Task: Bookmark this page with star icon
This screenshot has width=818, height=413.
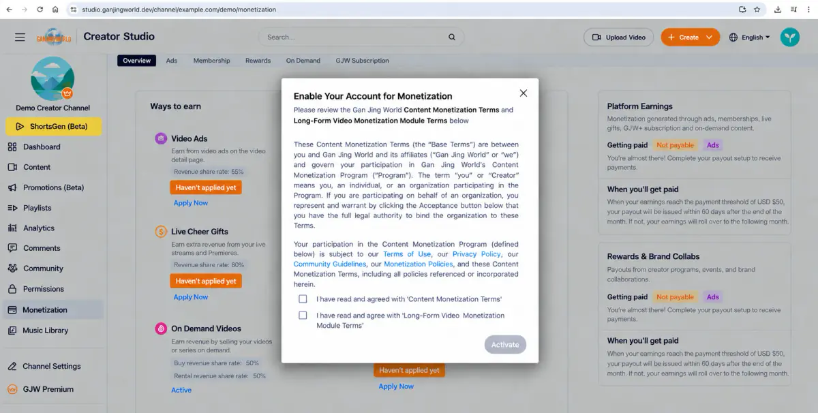Action: pos(757,10)
